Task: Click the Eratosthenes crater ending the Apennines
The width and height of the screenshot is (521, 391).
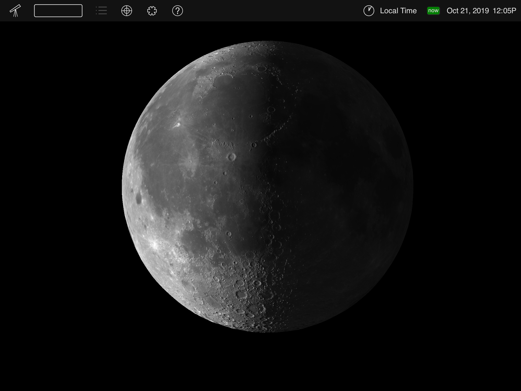Action: pos(254,145)
